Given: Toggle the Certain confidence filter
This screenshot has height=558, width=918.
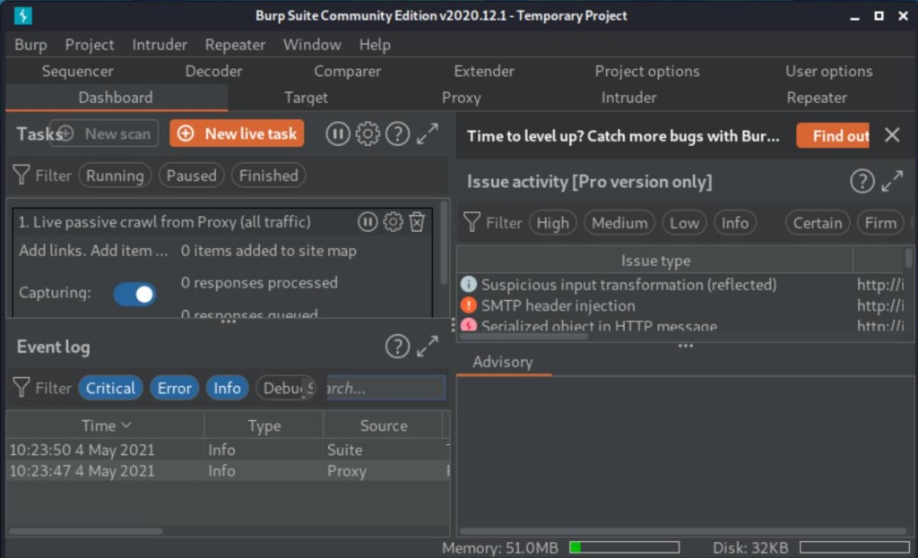Looking at the screenshot, I should pos(818,223).
